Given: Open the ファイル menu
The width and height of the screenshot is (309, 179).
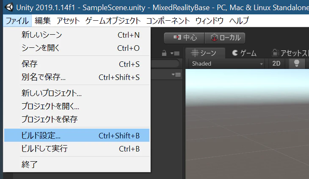Looking at the screenshot, I should click(17, 21).
